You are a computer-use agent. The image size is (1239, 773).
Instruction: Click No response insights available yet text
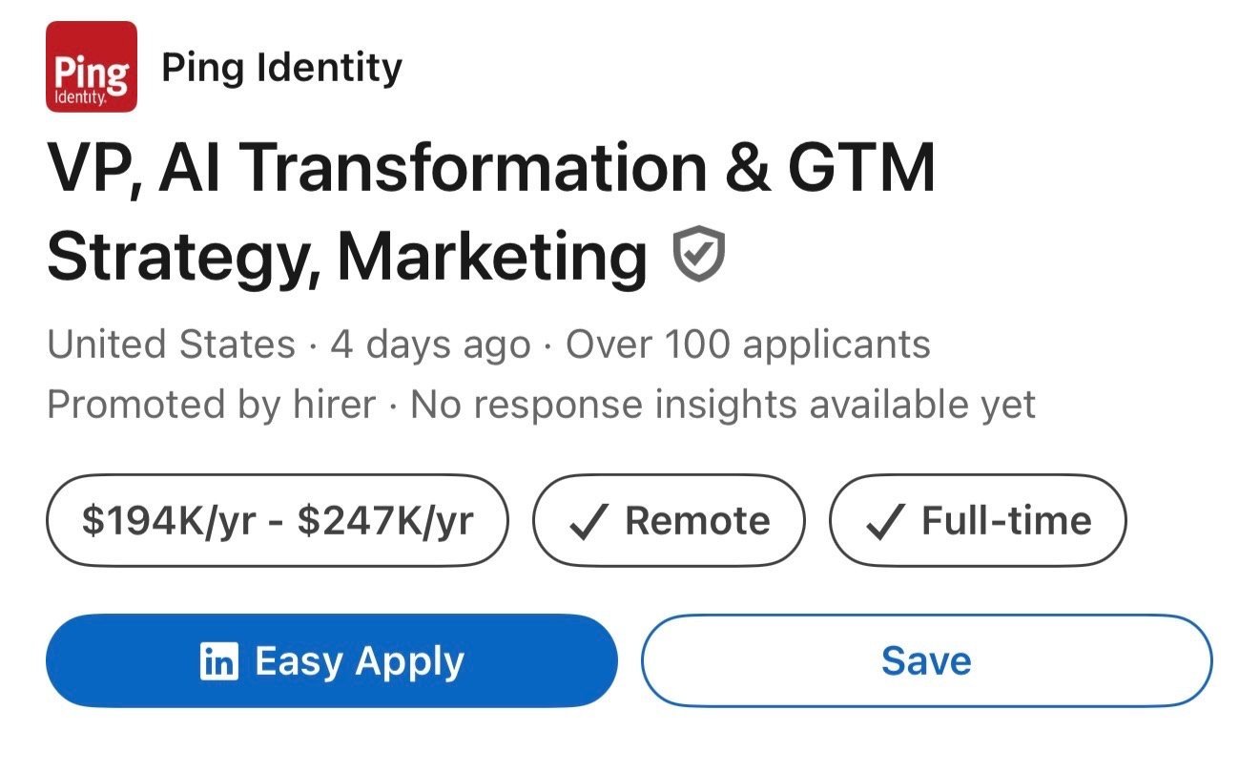click(x=723, y=406)
